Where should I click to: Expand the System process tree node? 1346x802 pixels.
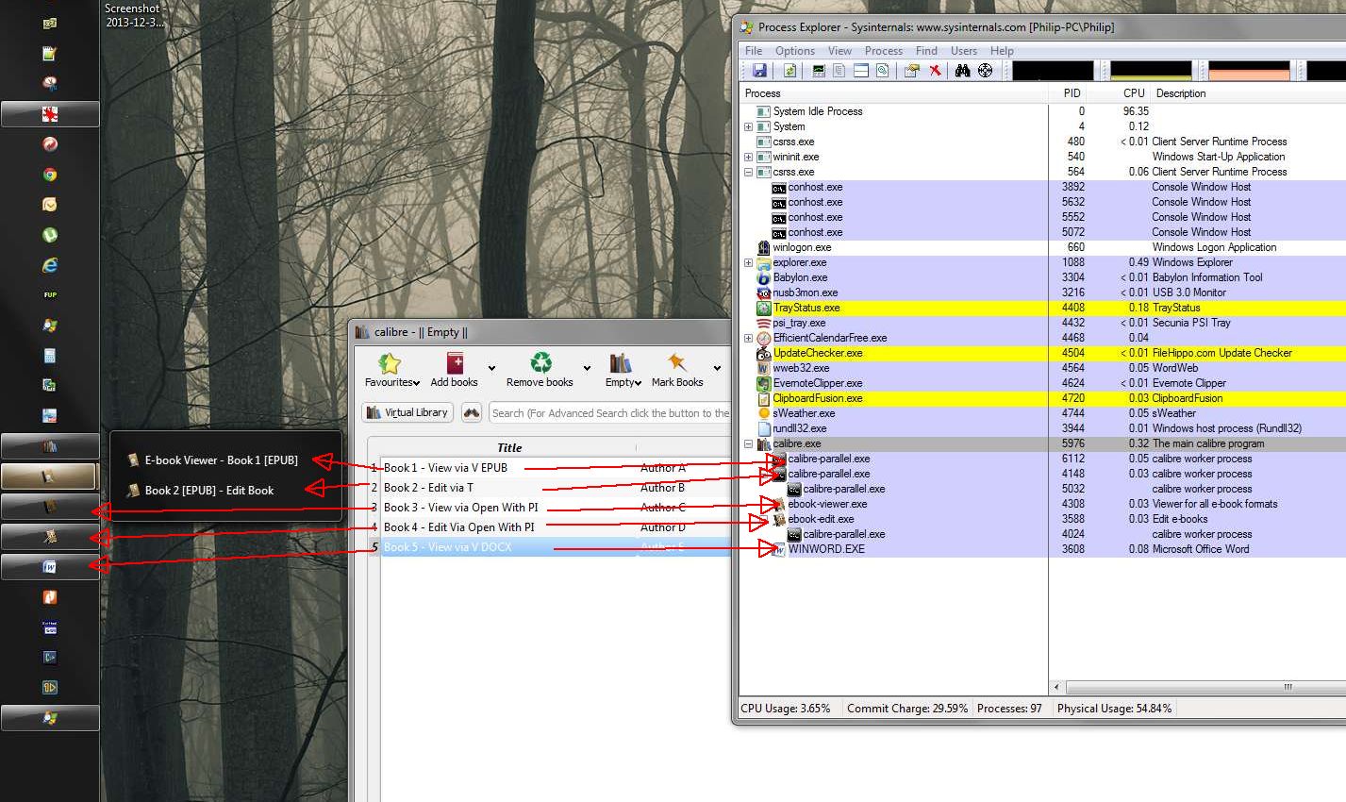748,126
